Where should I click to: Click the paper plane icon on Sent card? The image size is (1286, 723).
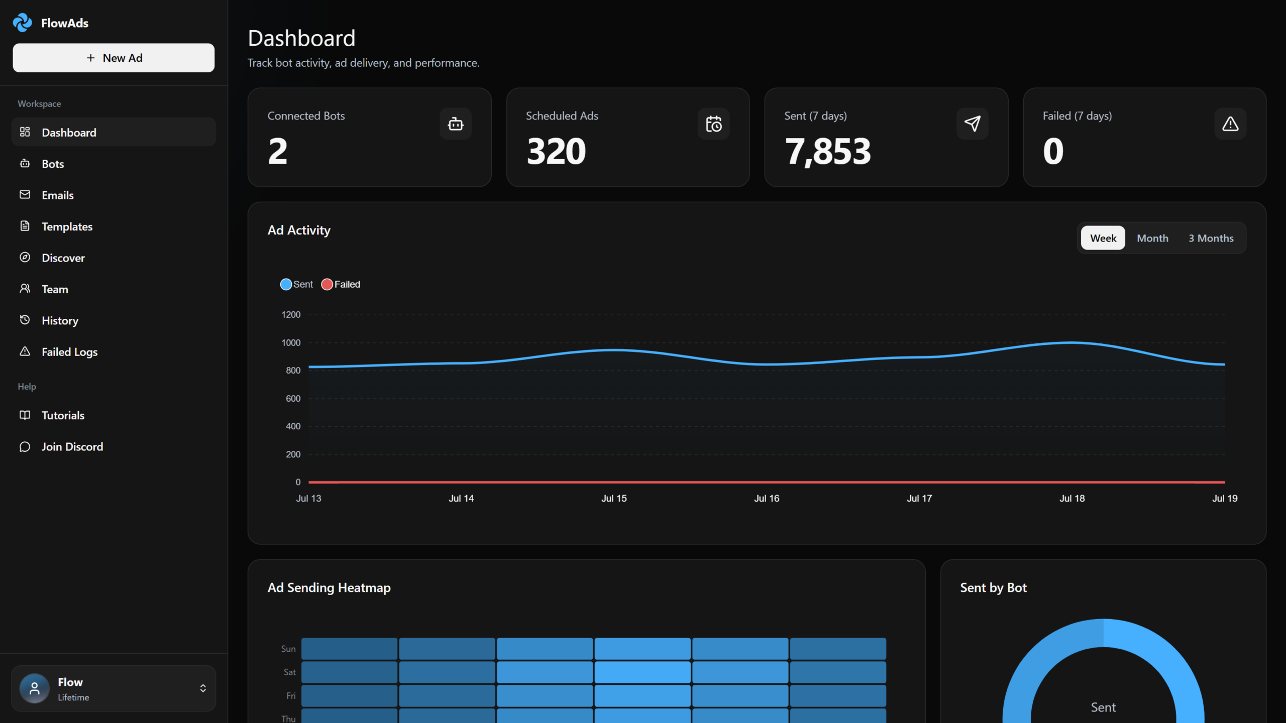[x=972, y=124]
